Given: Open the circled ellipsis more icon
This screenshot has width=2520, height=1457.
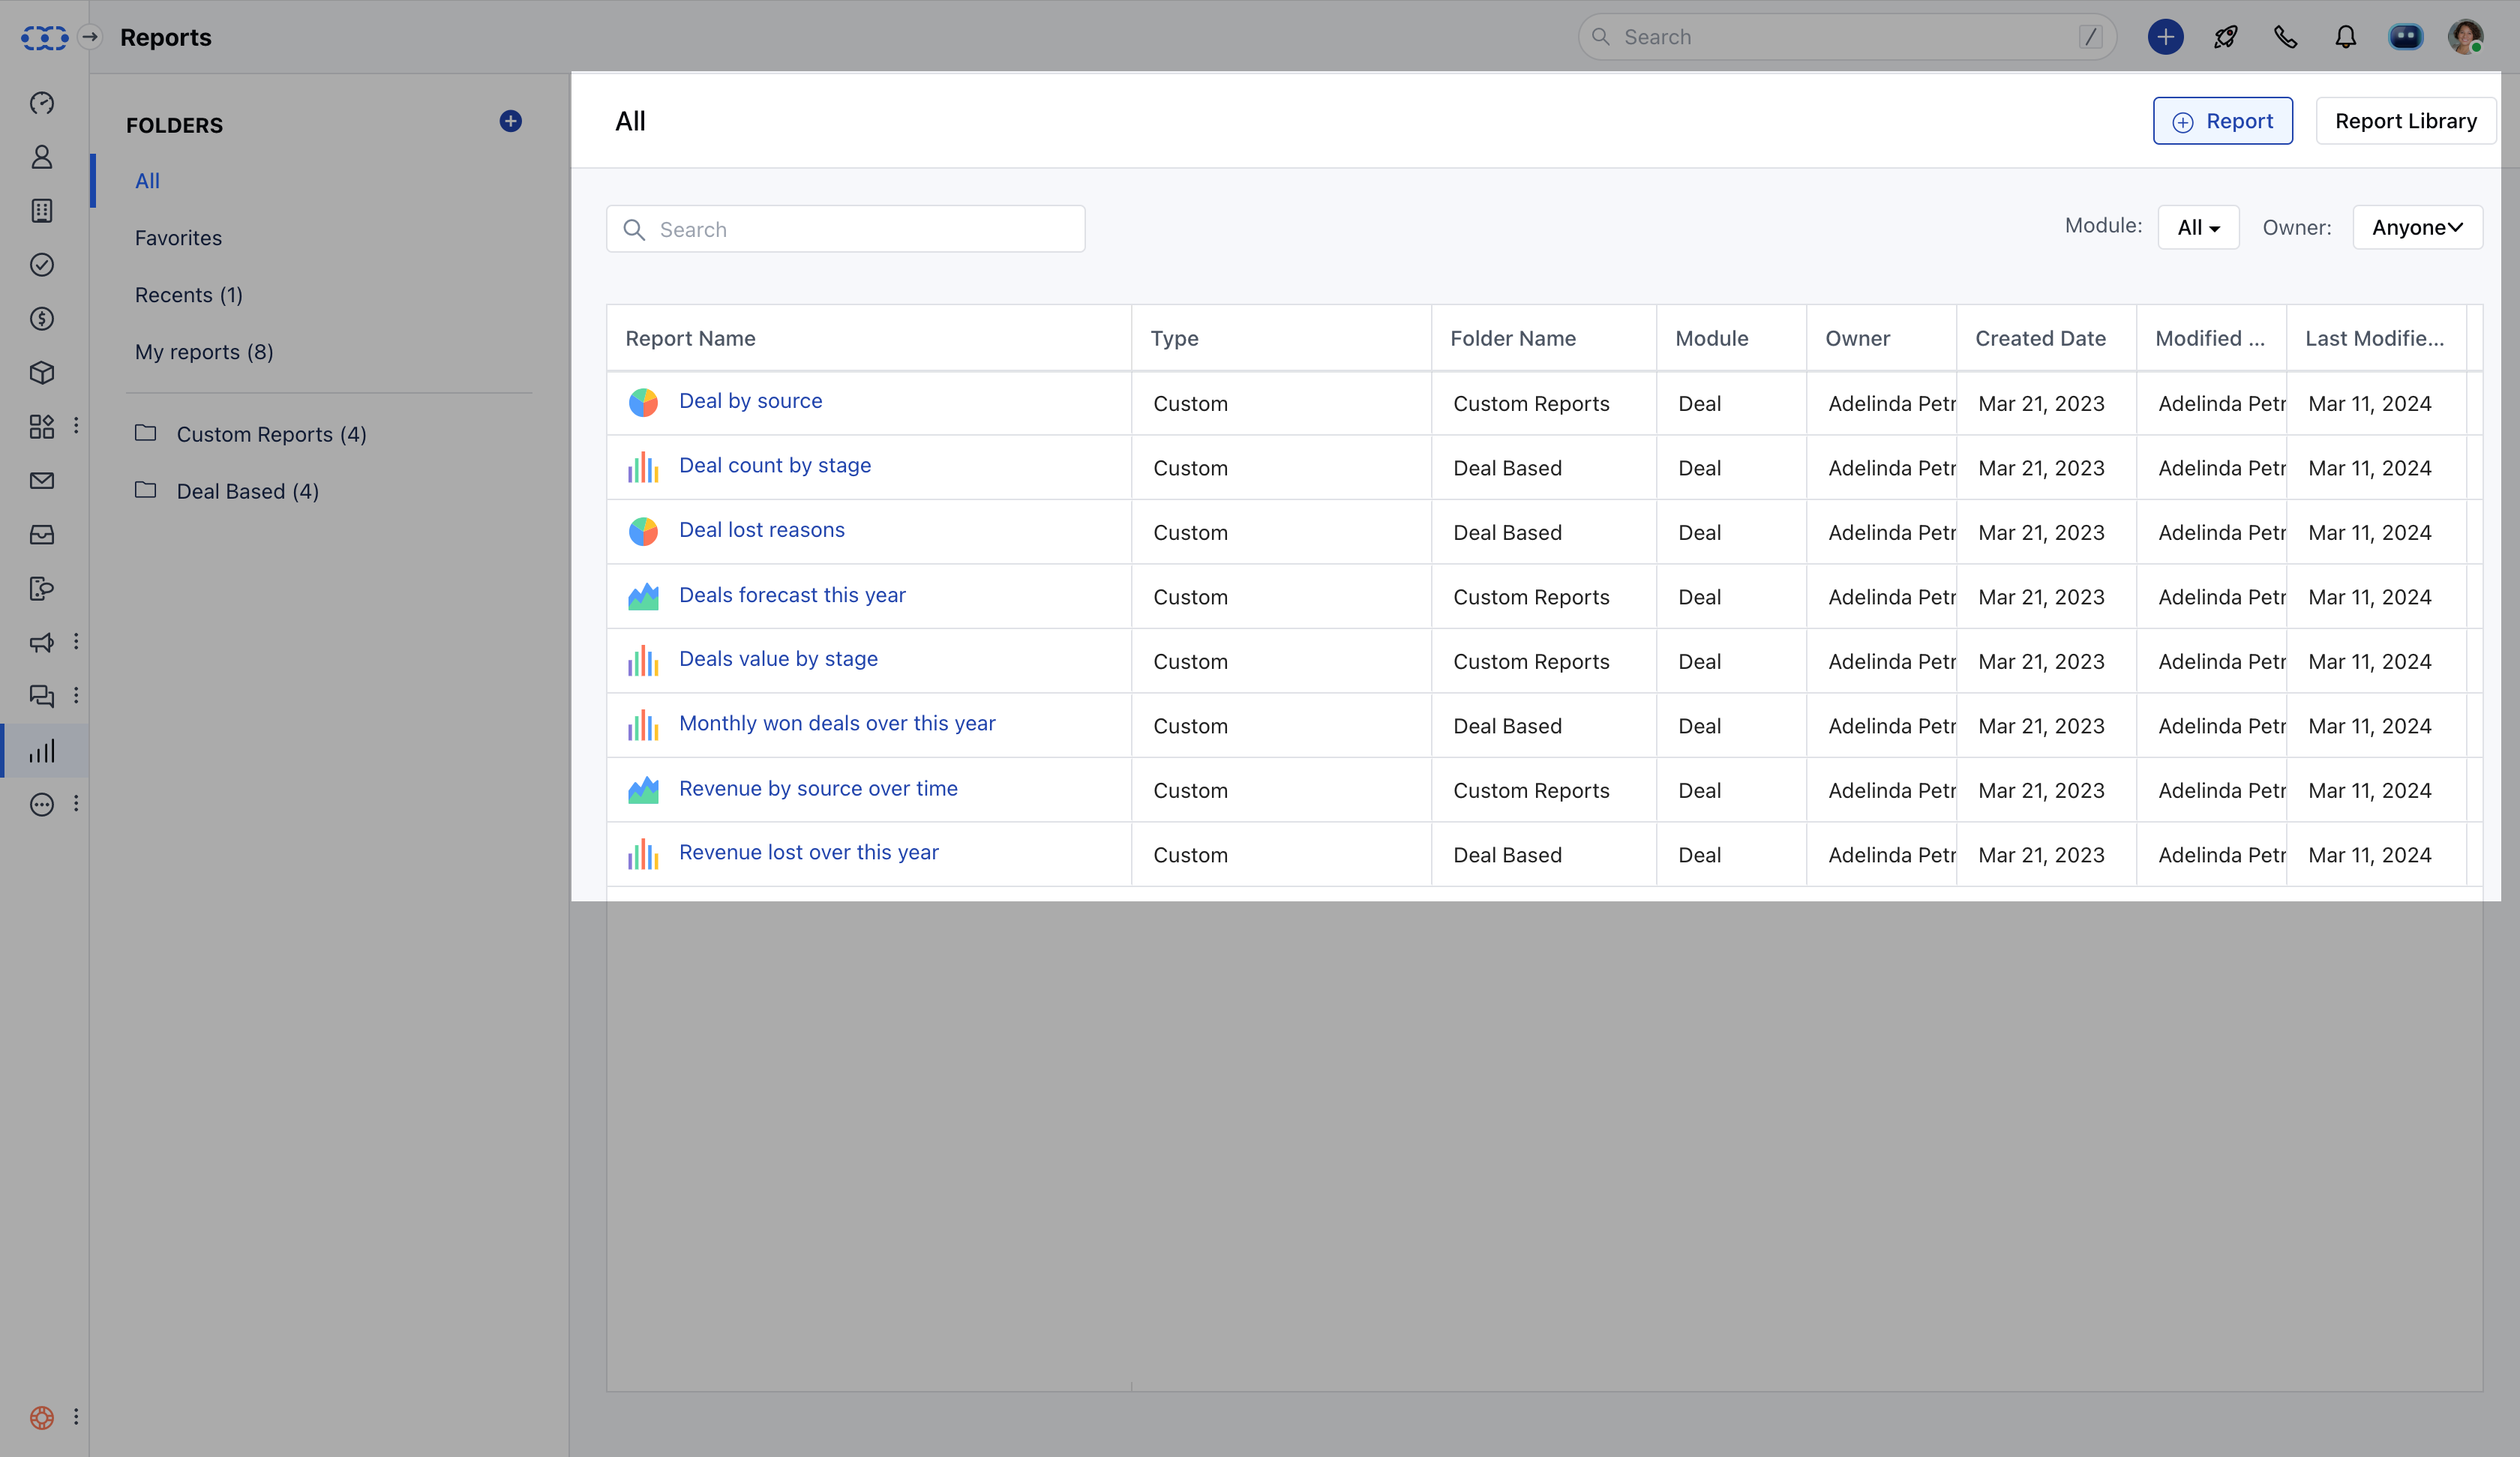Looking at the screenshot, I should (x=42, y=804).
